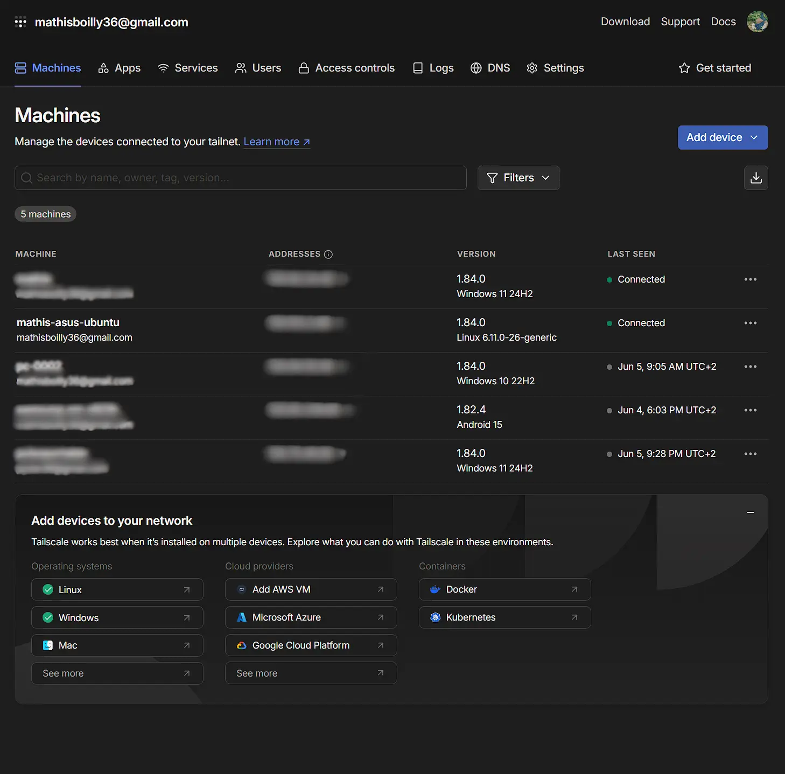Image resolution: width=785 pixels, height=774 pixels.
Task: Click See more under Operating systems
Action: (117, 673)
